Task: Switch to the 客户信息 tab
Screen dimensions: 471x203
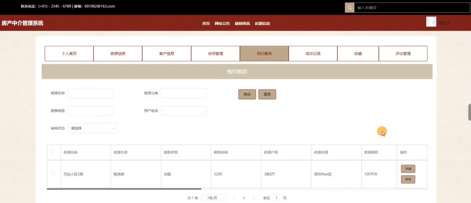Action: pyautogui.click(x=167, y=54)
